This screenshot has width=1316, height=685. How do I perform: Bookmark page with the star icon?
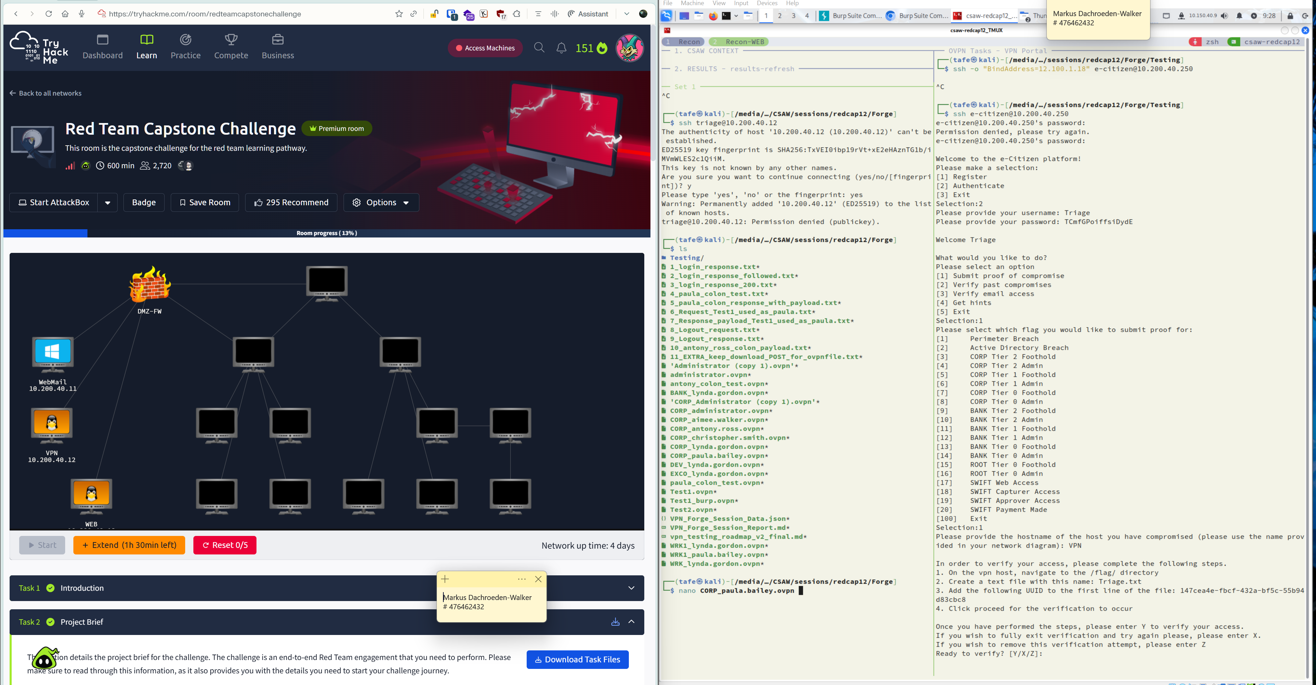coord(399,14)
